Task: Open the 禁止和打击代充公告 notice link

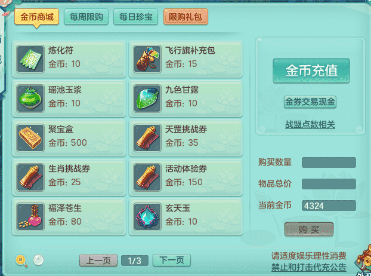Action: coord(309,267)
